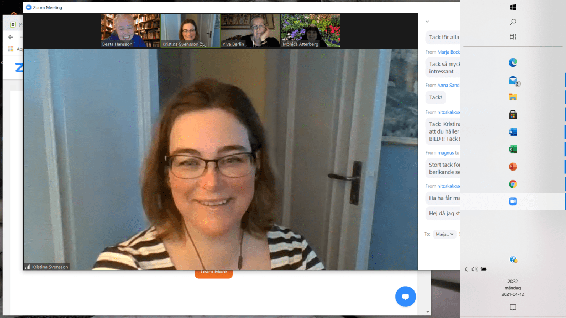Select Beata Hansson's video thumbnail

(130, 31)
